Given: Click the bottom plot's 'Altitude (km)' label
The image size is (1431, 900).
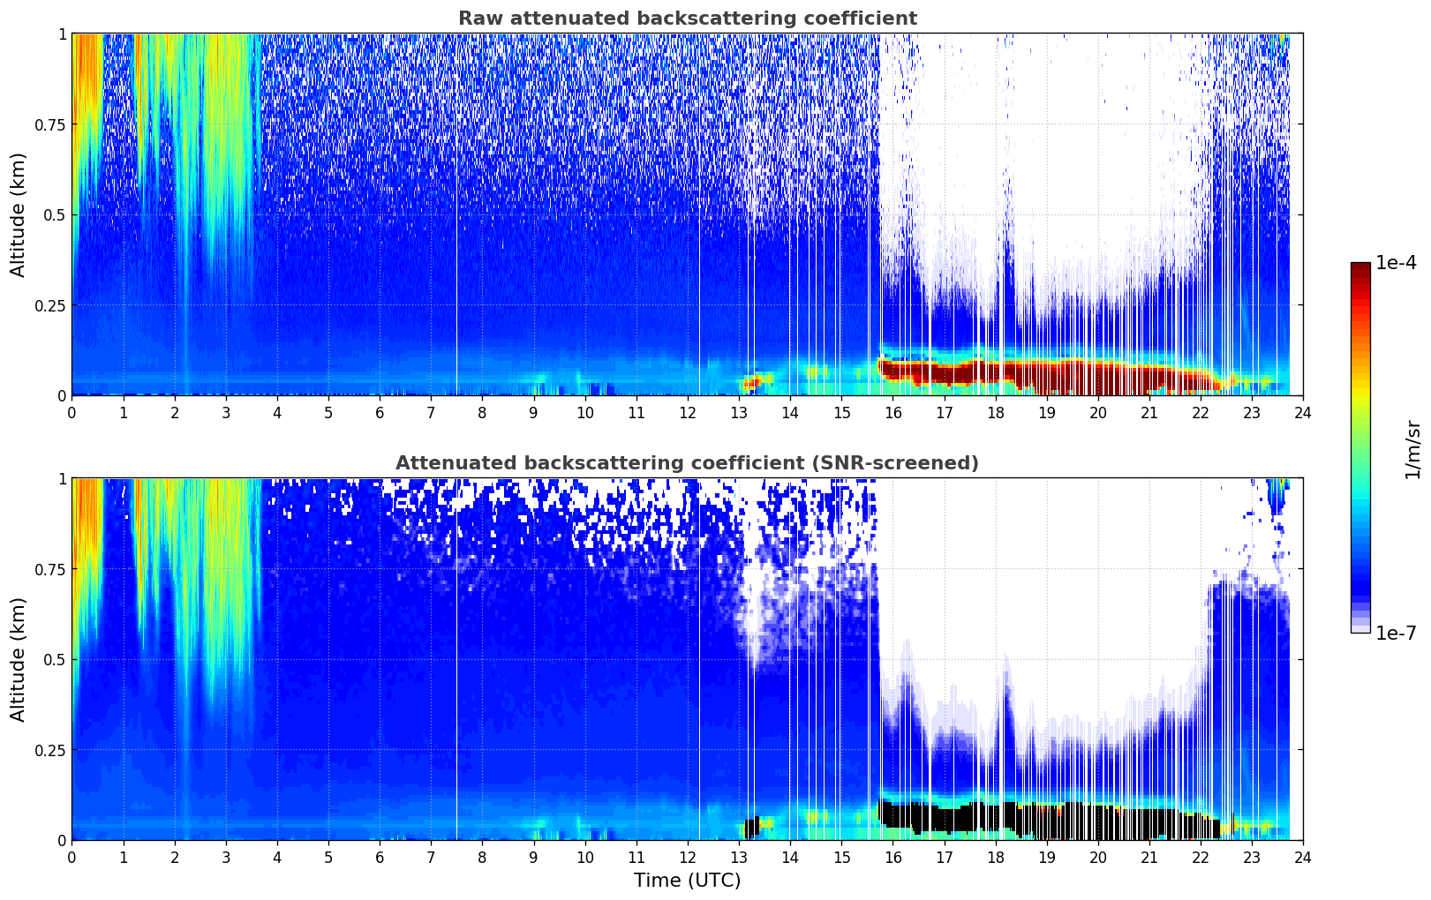Looking at the screenshot, I should [x=19, y=659].
